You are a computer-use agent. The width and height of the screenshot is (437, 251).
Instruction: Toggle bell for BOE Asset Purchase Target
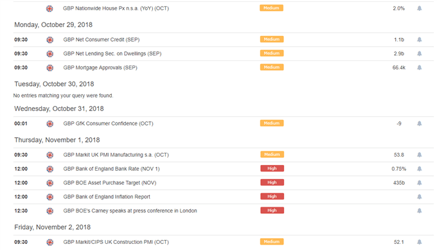click(x=419, y=183)
